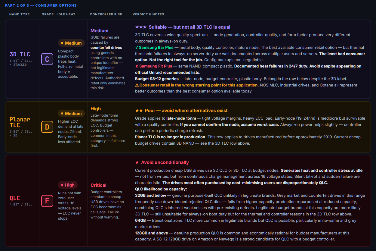The width and height of the screenshot is (376, 251).
Task: Click the red X mark before Samsung Fit Plus
Action: [137, 66]
